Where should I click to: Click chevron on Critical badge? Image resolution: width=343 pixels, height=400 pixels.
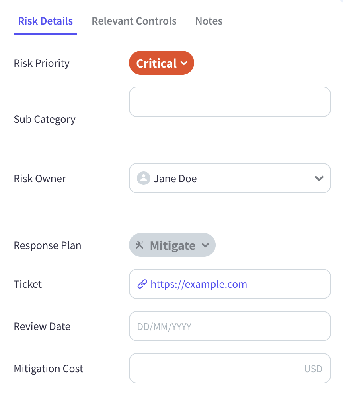184,63
